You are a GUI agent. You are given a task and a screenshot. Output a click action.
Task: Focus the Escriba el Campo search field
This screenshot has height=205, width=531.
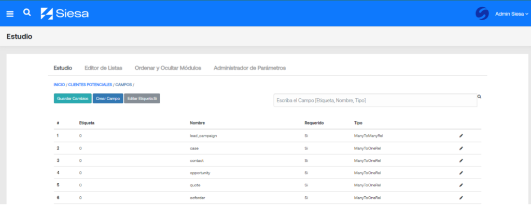click(375, 100)
